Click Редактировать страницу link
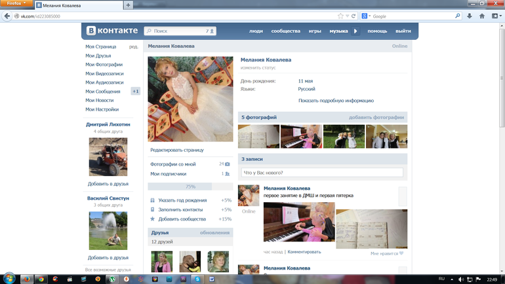The height and width of the screenshot is (284, 505). 177,150
